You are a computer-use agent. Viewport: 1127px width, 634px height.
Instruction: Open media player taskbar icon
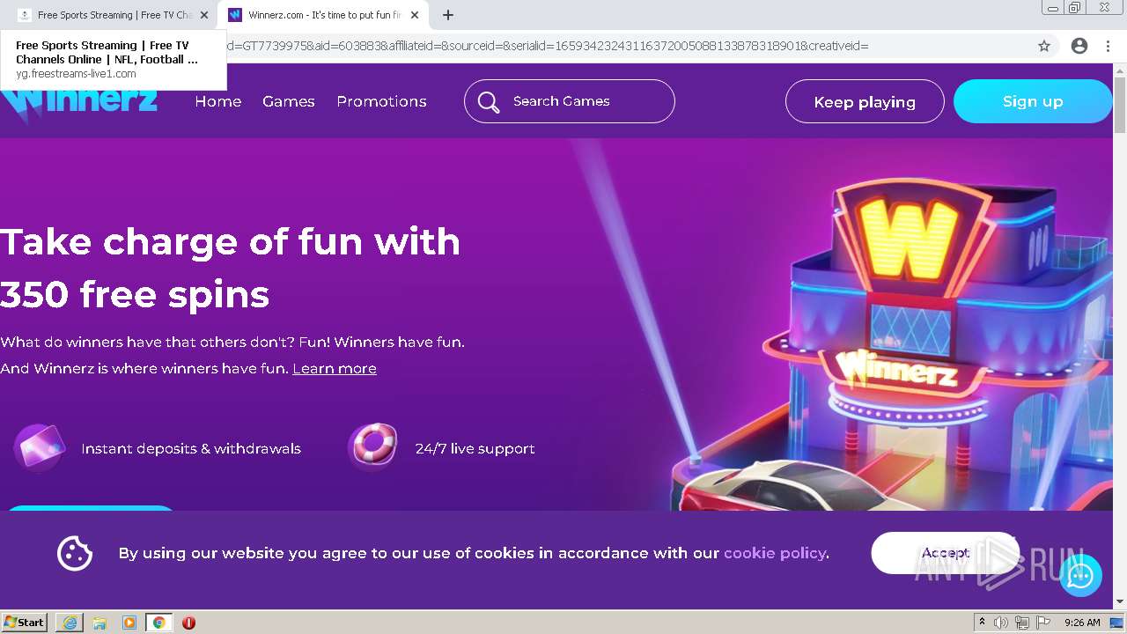pos(129,623)
